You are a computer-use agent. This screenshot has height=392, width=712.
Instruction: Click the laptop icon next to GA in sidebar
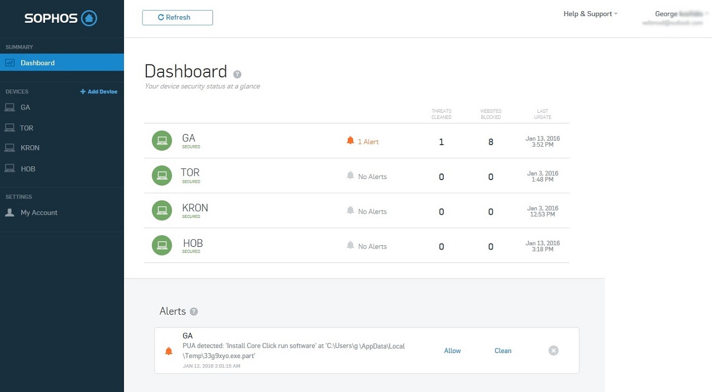[x=9, y=107]
